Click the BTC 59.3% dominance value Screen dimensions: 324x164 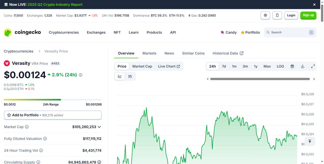[x=159, y=15]
